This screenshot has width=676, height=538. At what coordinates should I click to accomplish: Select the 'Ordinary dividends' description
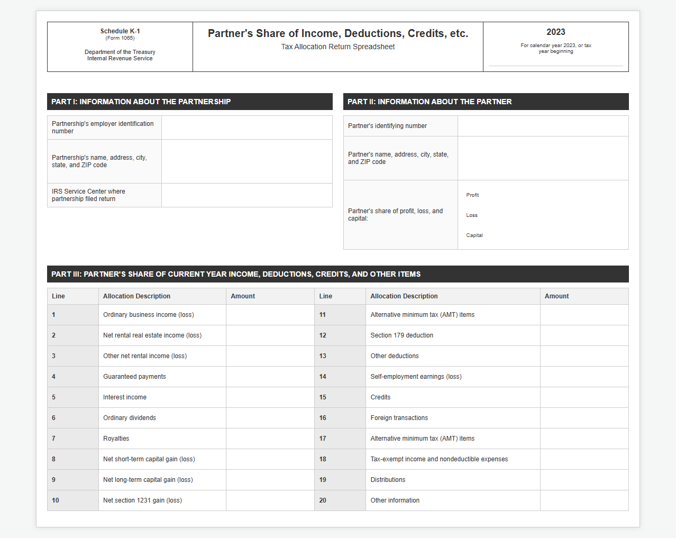click(130, 418)
